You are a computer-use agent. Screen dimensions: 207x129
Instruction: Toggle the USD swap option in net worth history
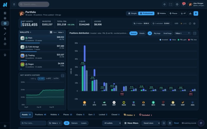click(33, 79)
